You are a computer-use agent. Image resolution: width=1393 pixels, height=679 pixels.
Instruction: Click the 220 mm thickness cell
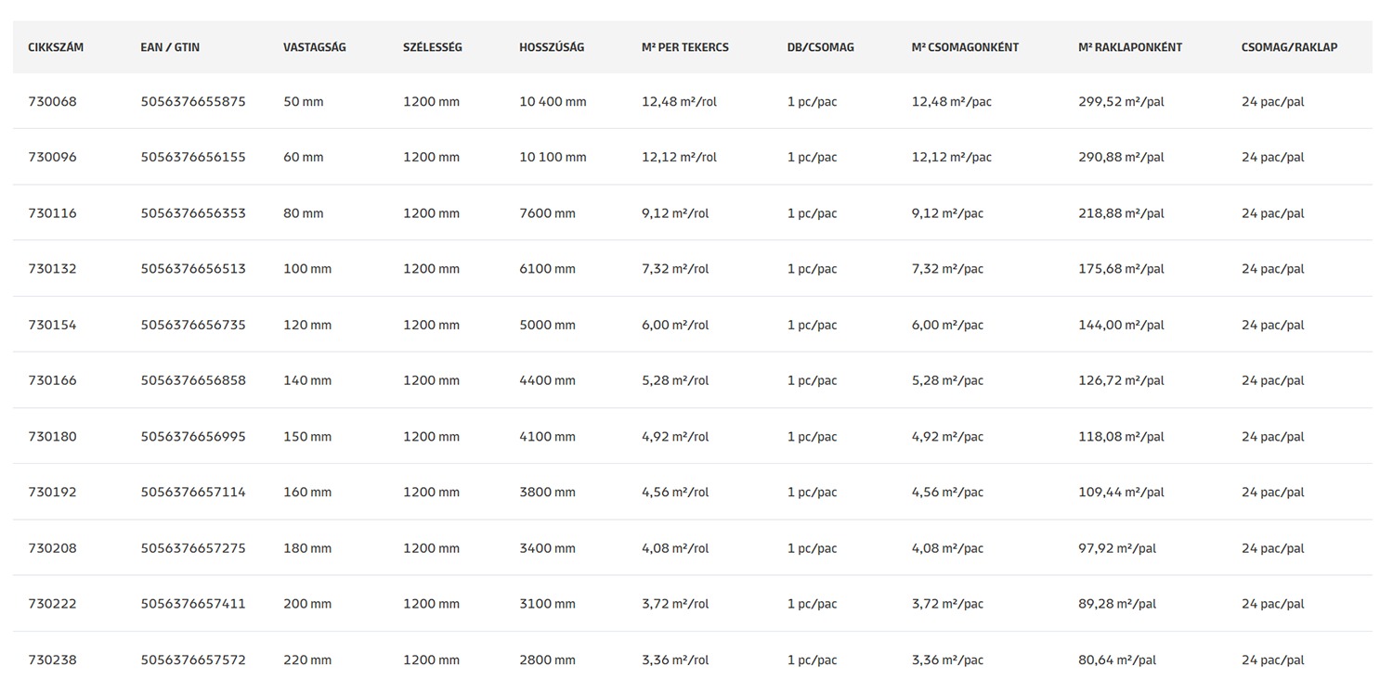[307, 660]
